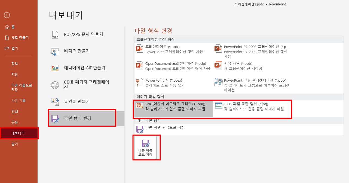Click the OpenDocument presentation icon

click(x=139, y=66)
